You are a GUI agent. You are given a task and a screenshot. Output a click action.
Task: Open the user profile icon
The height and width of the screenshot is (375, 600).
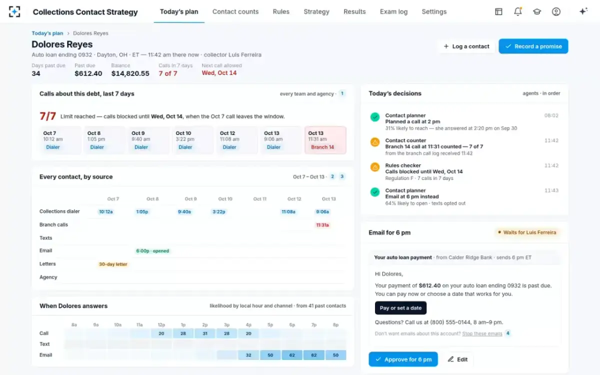556,11
